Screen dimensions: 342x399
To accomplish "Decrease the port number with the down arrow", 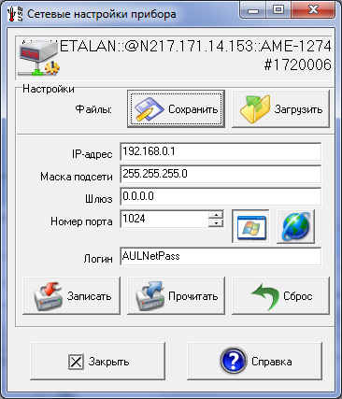I will [x=216, y=222].
